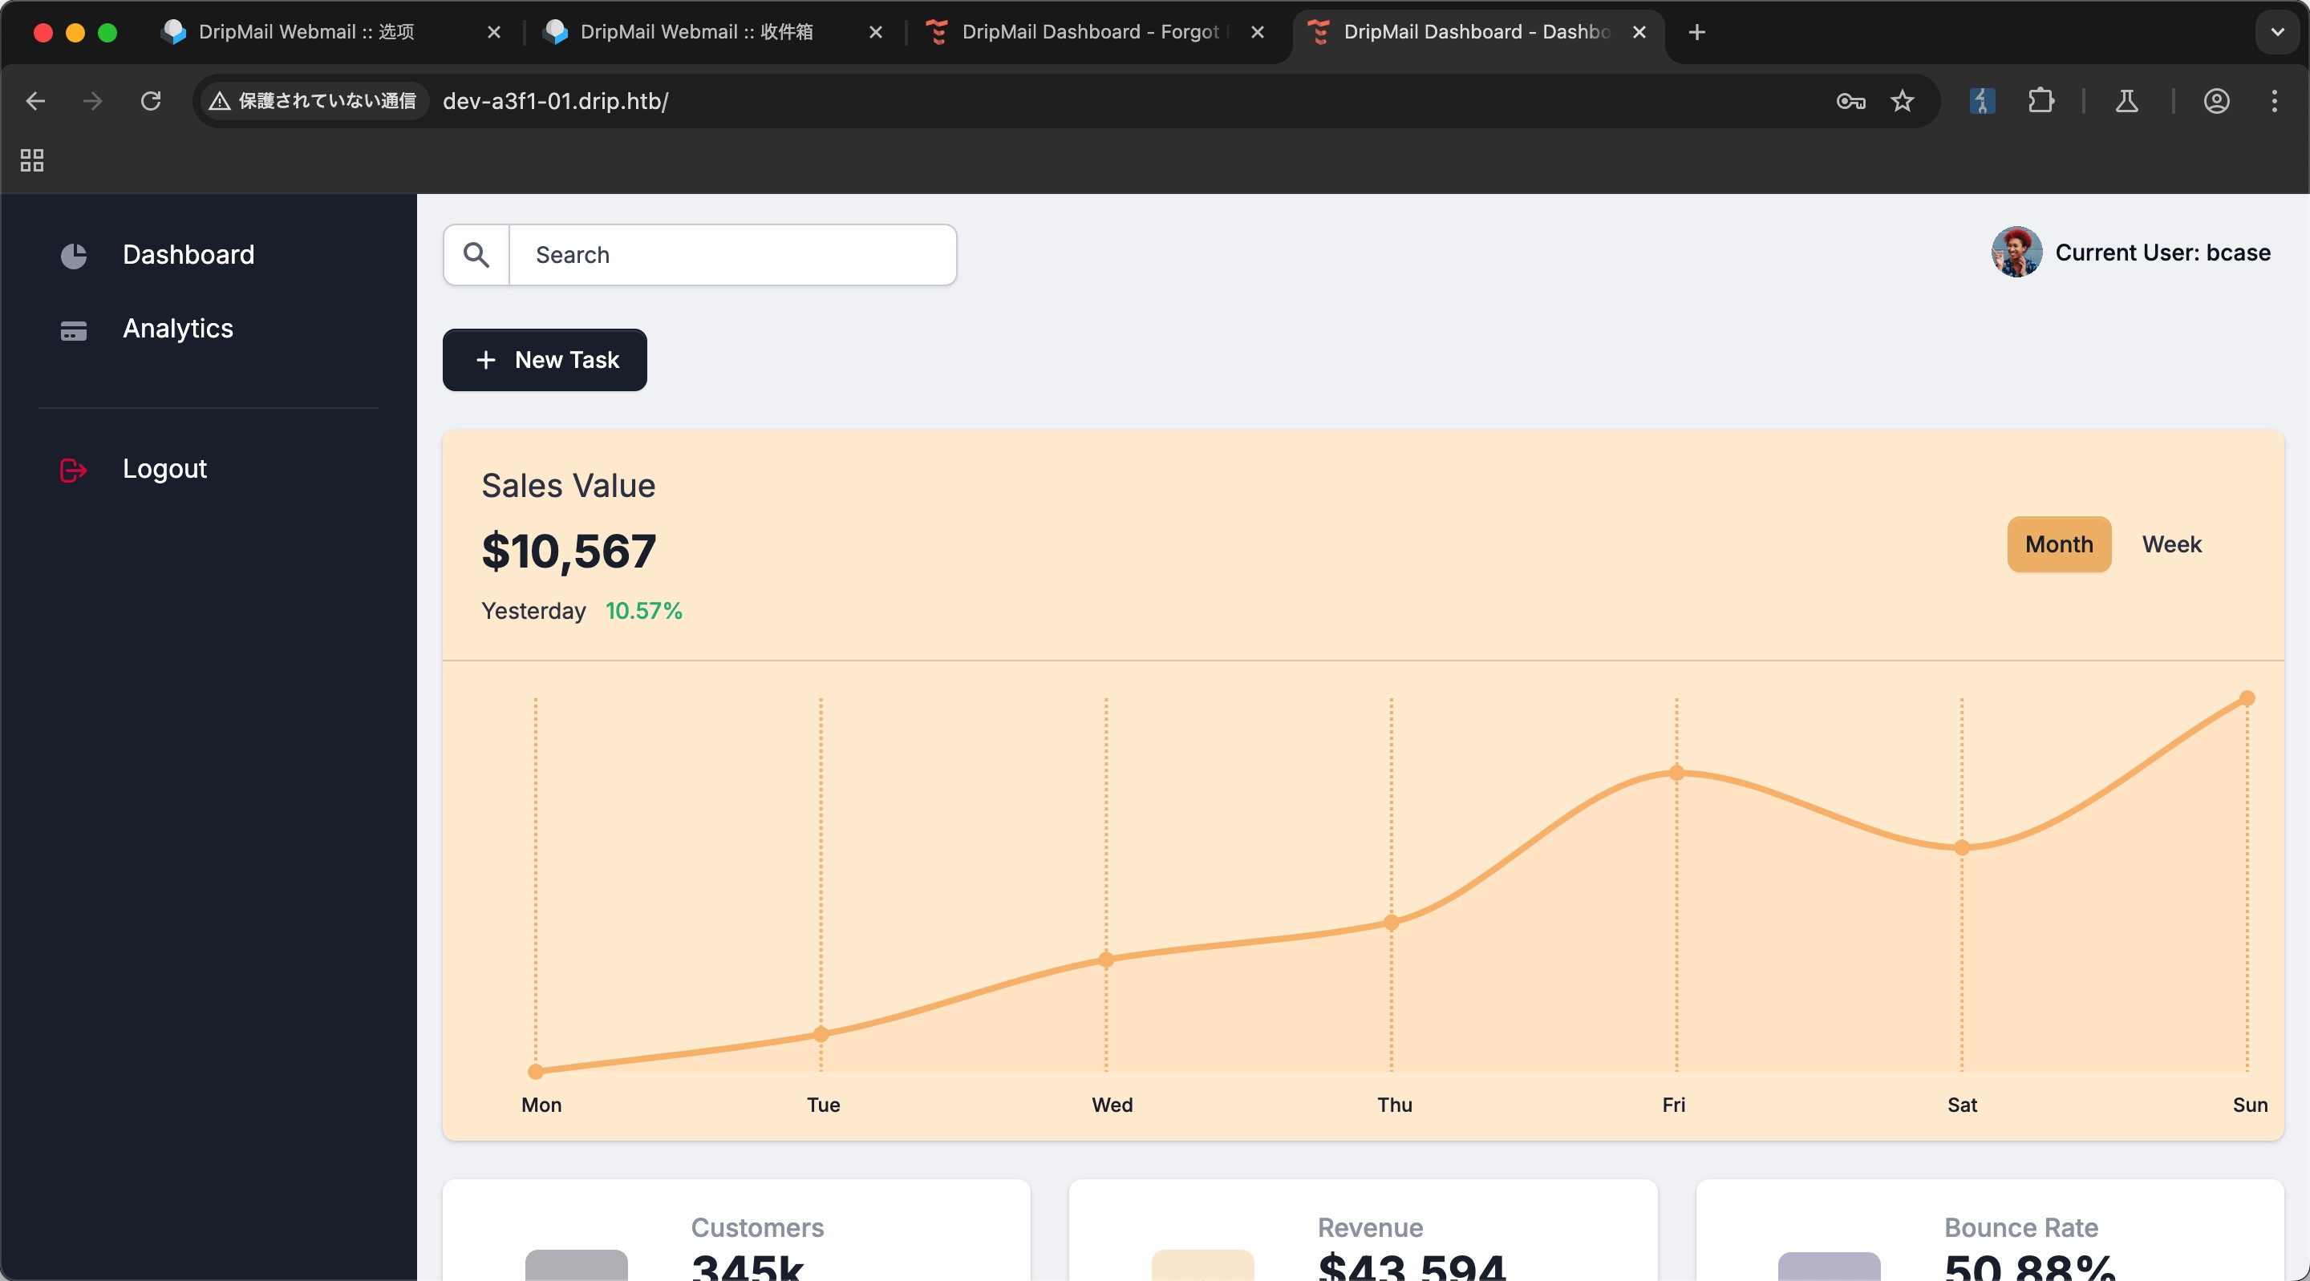2310x1281 pixels.
Task: Open the Chrome profile icon
Action: pos(2216,101)
